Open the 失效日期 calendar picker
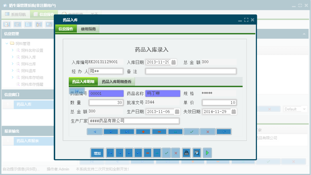This screenshot has height=175, width=311. pos(233,112)
